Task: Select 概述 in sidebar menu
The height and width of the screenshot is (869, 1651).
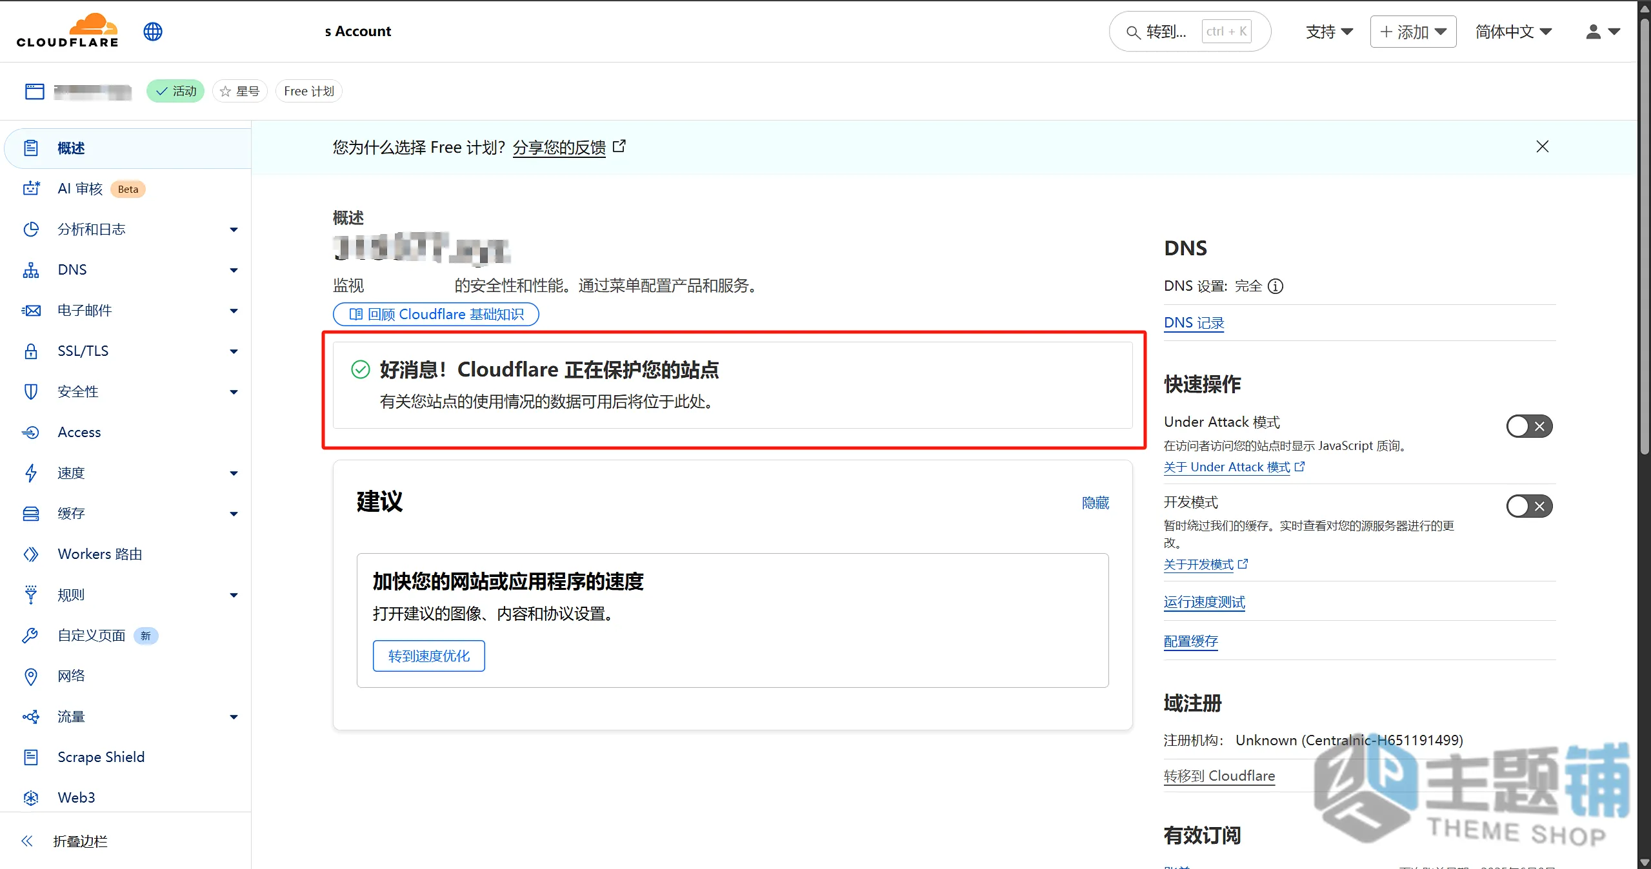Action: pos(128,148)
